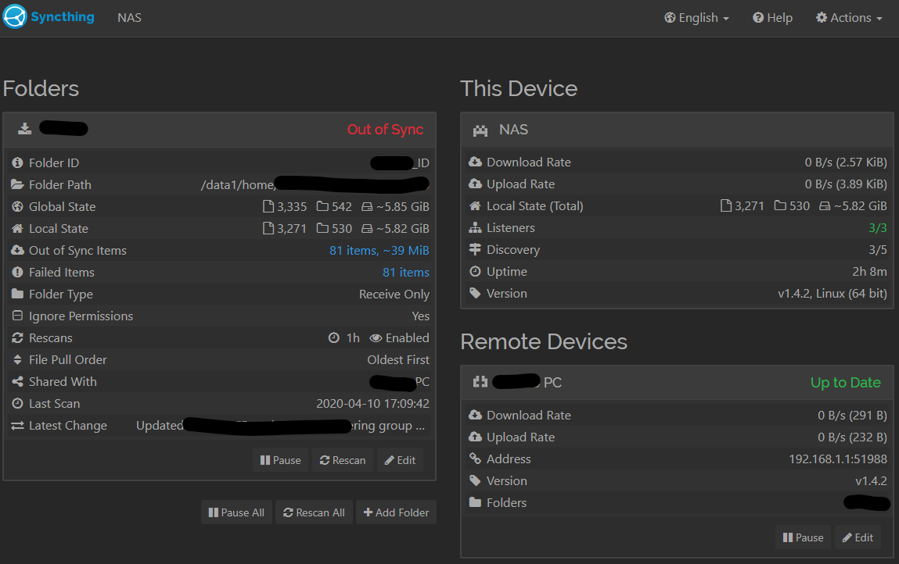899x564 pixels.
Task: Click the This Device Upload Rate icon
Action: tap(475, 184)
